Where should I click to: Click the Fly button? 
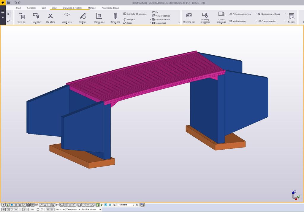pyautogui.click(x=155, y=12)
